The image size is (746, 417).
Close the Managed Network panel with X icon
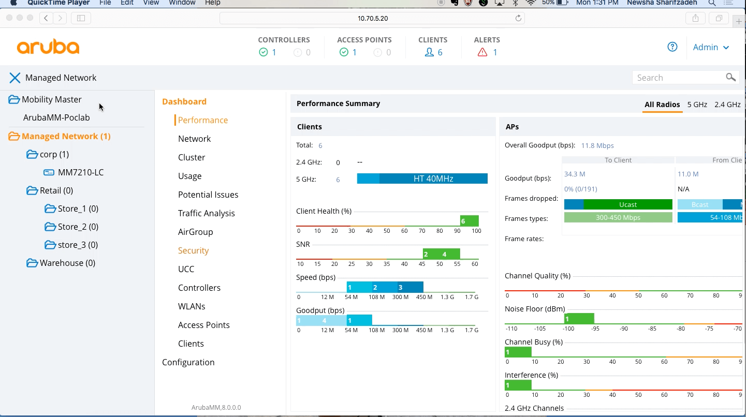point(15,78)
